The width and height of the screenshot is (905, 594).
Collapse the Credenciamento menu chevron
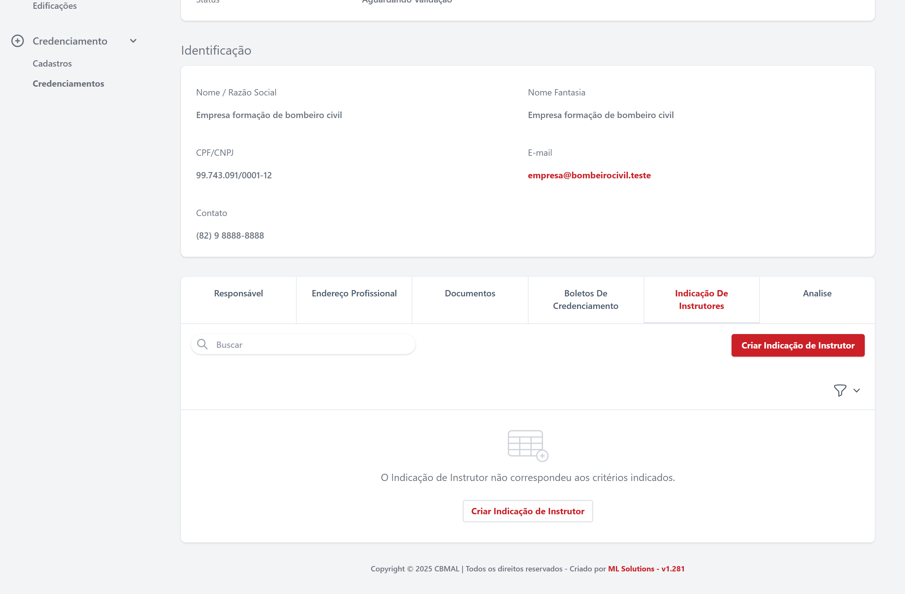133,41
